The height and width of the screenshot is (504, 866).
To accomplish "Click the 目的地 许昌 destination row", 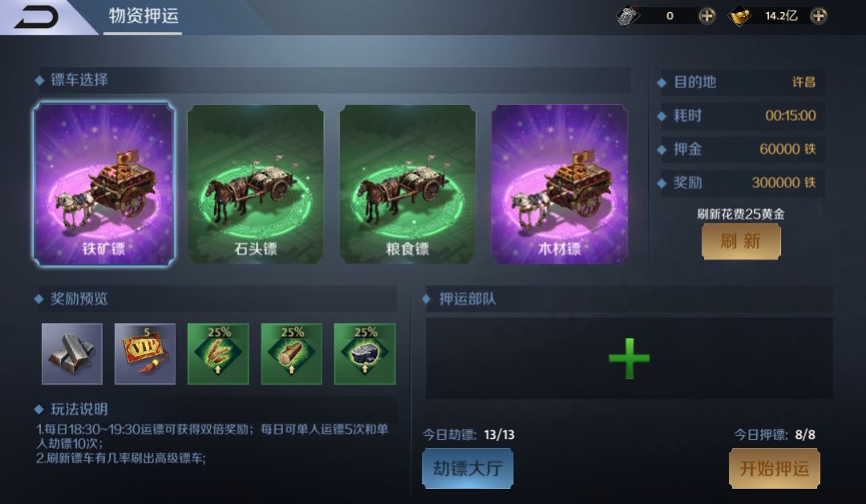I will (743, 83).
